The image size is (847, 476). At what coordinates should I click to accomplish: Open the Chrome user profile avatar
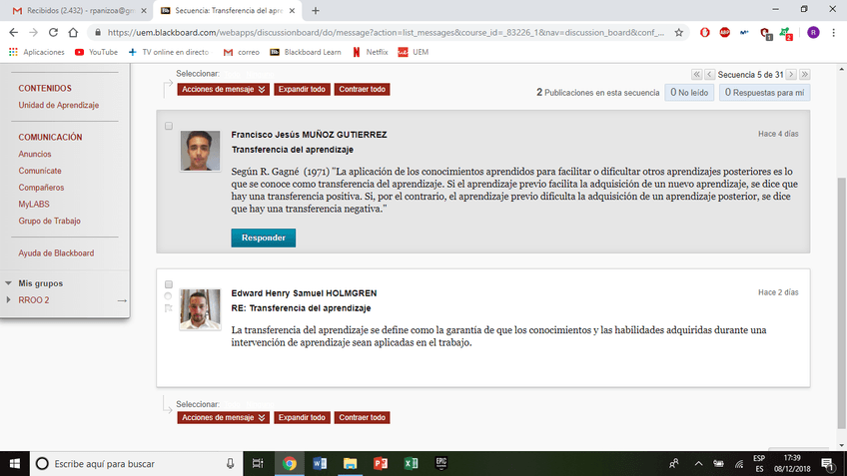(x=813, y=32)
